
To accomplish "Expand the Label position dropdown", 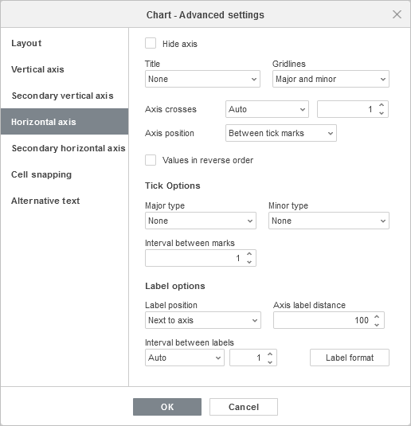I will pos(203,320).
